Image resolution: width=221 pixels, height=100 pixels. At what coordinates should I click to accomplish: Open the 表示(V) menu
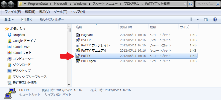[44, 12]
